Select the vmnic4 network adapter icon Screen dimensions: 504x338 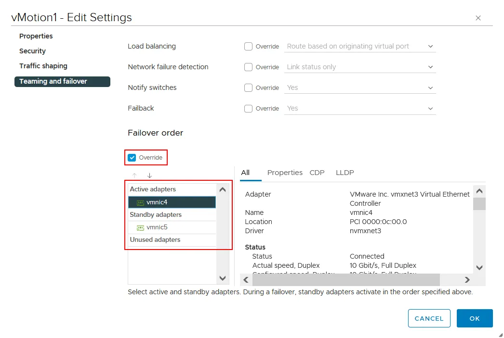(x=141, y=202)
